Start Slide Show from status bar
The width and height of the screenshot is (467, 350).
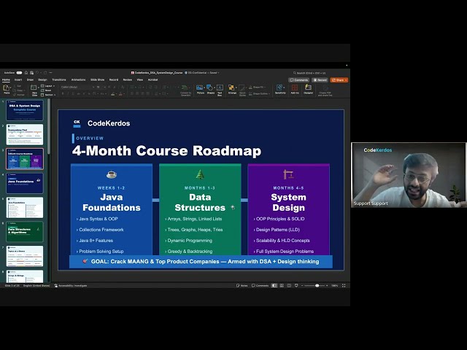pos(296,286)
